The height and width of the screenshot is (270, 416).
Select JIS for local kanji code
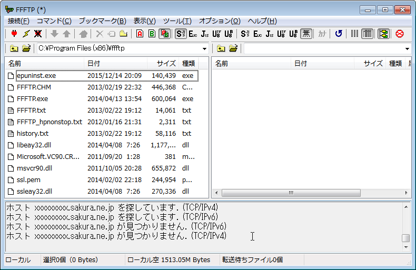[x=204, y=34]
